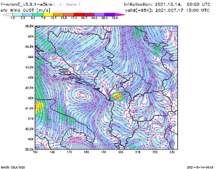Click the '45.5N' latitude label
219x169 pixels.
point(29,26)
